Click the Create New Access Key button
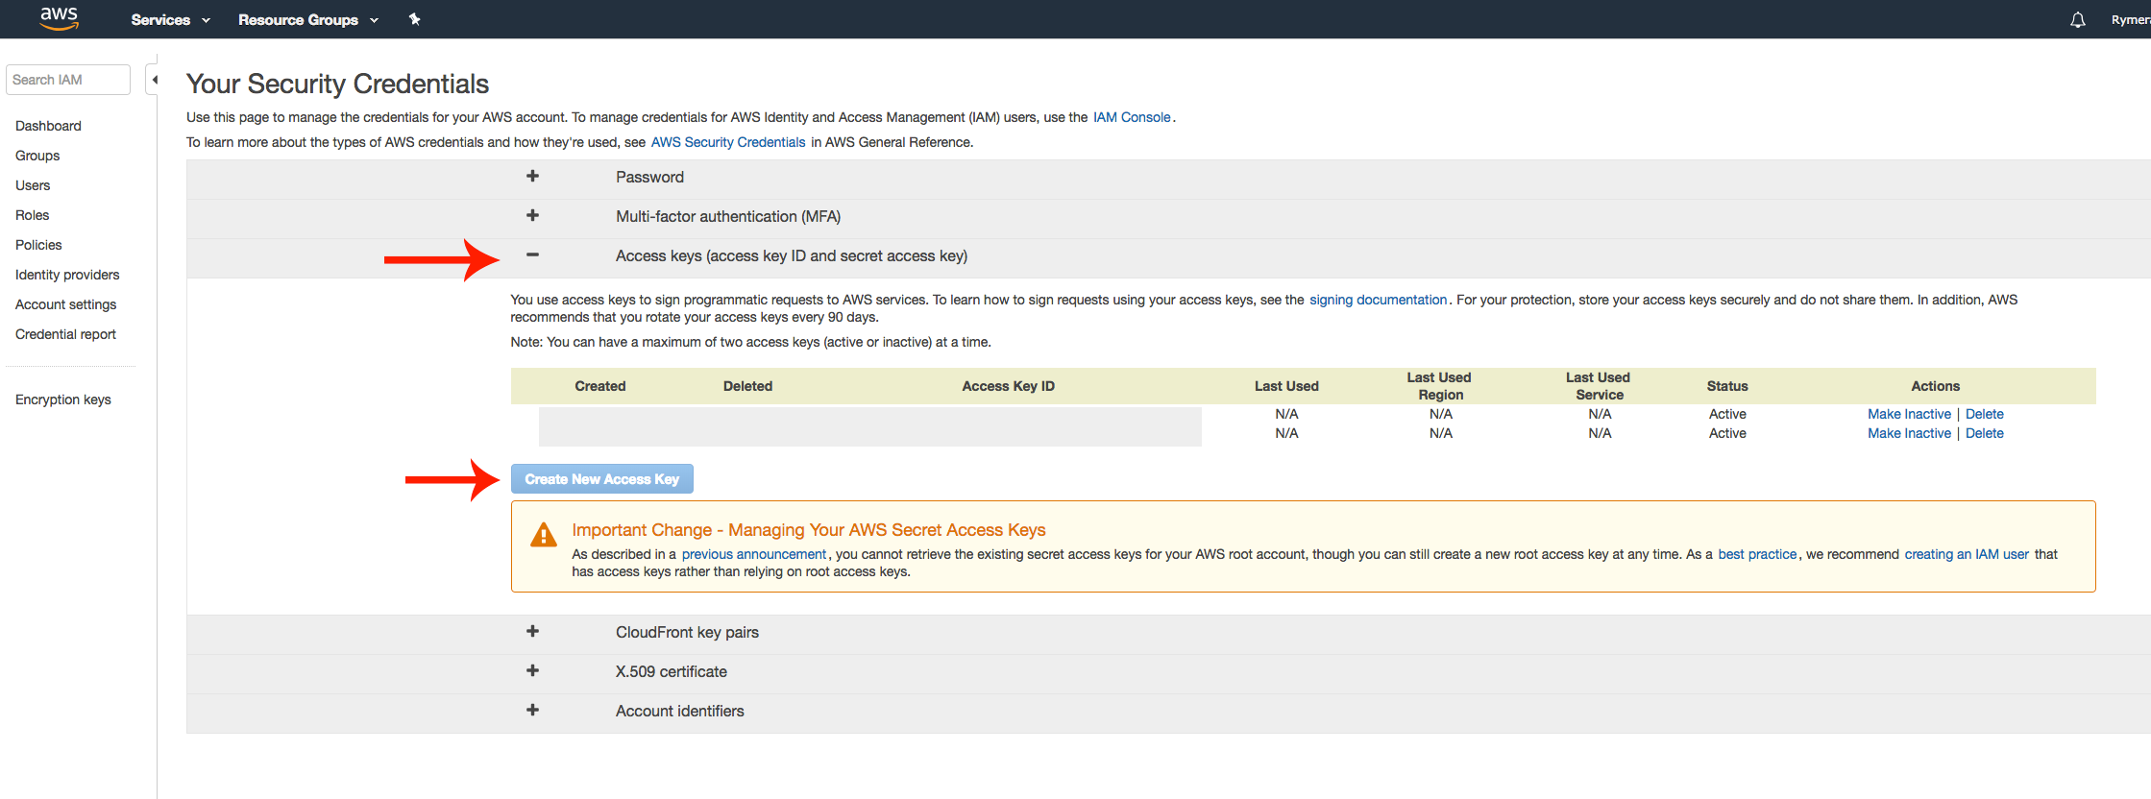2151x799 pixels. (x=601, y=479)
